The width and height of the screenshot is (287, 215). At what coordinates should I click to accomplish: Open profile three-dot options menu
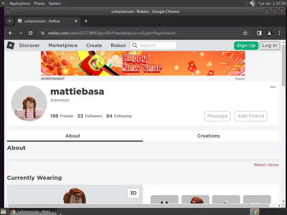click(273, 87)
